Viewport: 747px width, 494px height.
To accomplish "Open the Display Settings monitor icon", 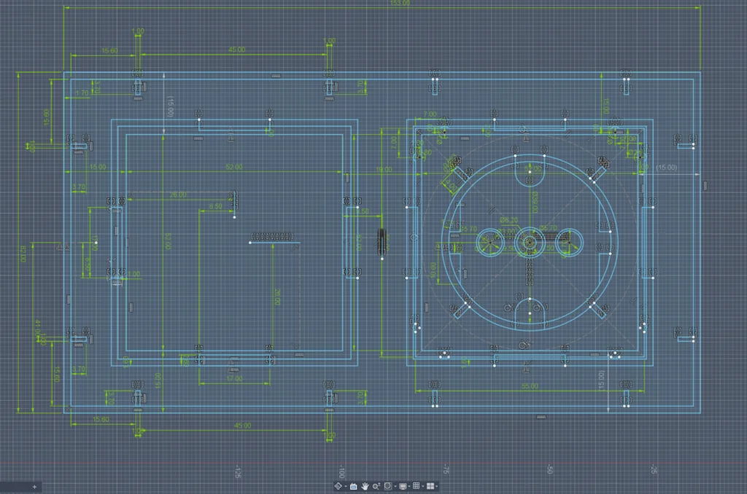I will (403, 486).
